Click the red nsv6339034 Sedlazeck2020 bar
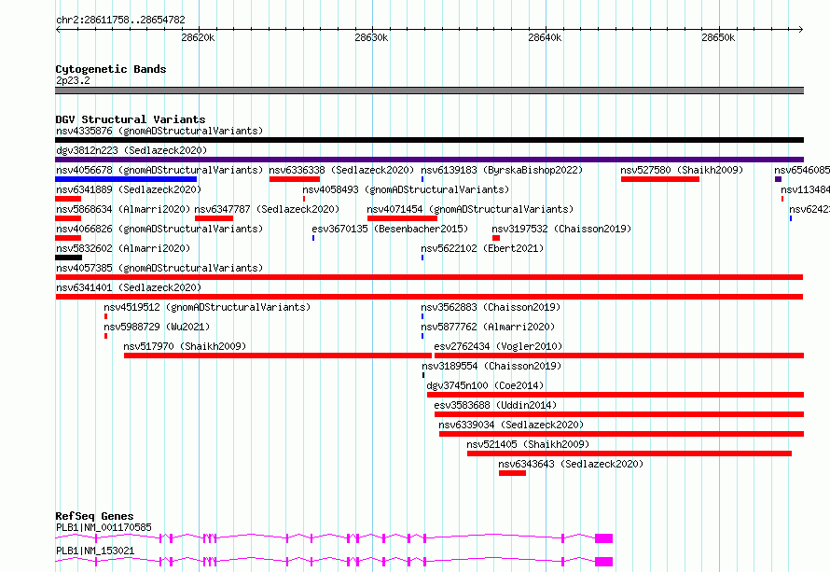Viewport: 830px width, 572px height. click(x=621, y=434)
